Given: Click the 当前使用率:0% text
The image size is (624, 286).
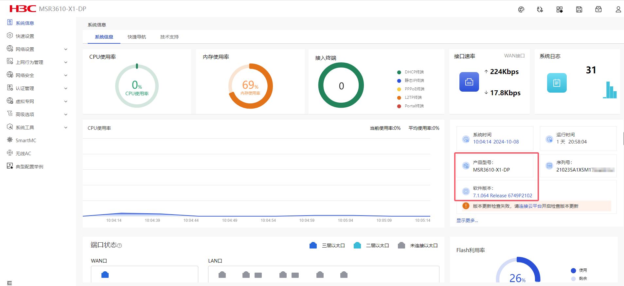Looking at the screenshot, I should [x=385, y=128].
